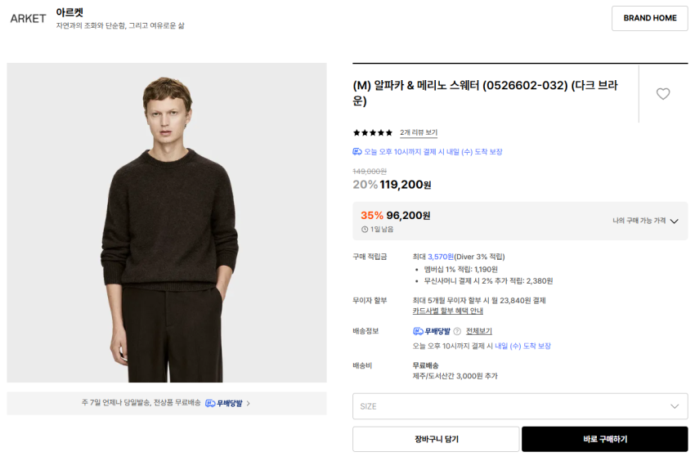The image size is (695, 461).
Task: Open the dark brown sweater product image
Action: [x=167, y=222]
